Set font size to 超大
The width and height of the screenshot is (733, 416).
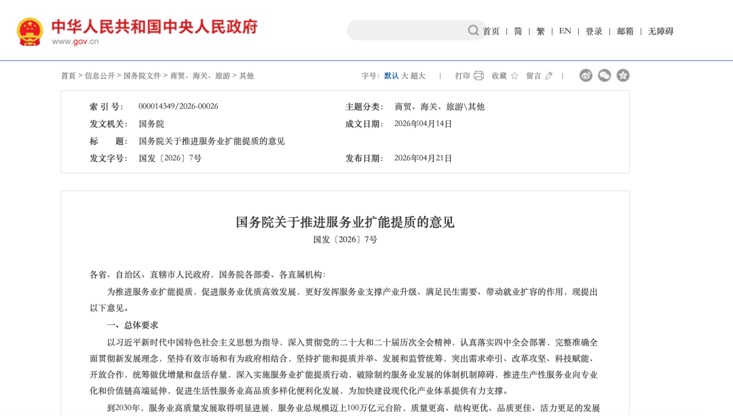tap(418, 76)
